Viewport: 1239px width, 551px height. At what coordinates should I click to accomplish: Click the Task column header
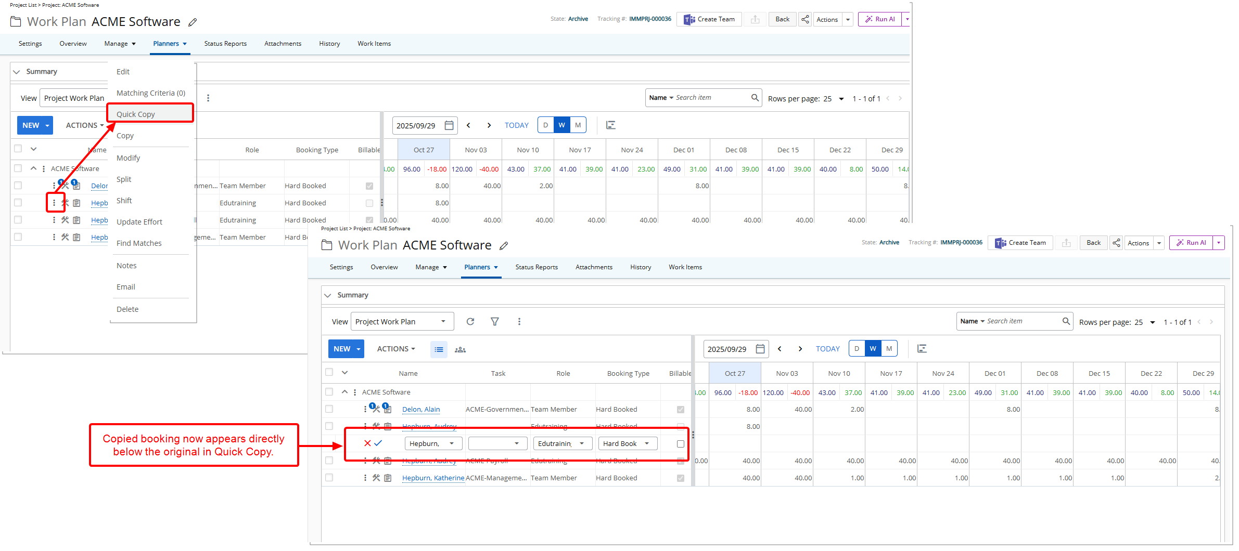tap(498, 374)
